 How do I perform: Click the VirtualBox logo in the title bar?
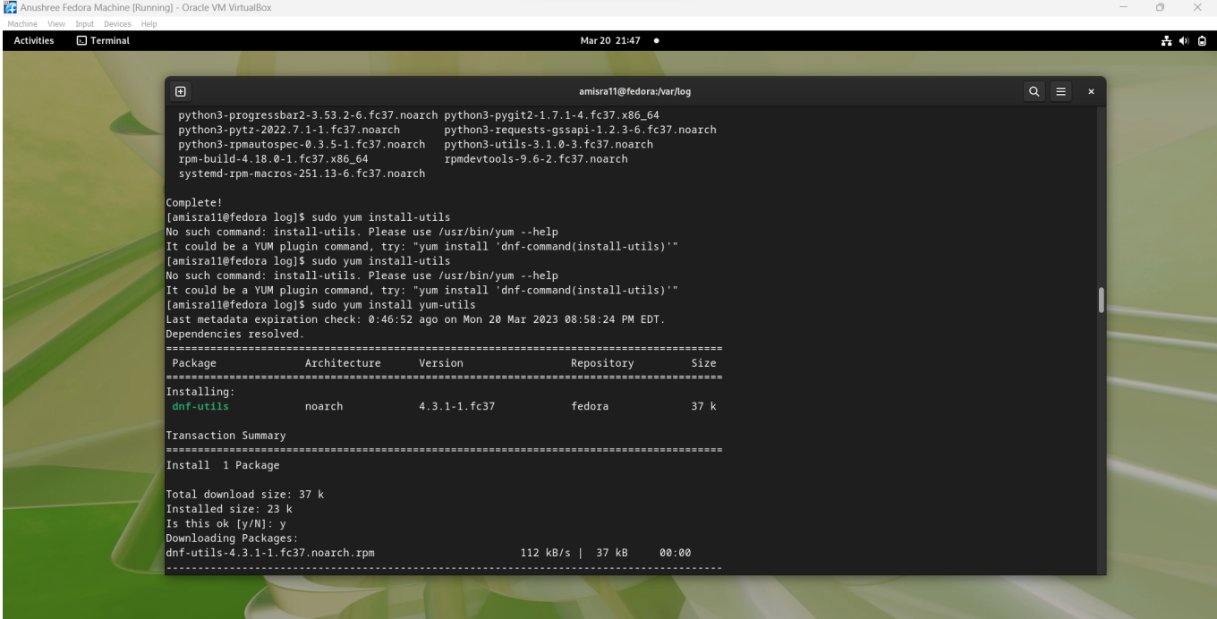point(9,7)
